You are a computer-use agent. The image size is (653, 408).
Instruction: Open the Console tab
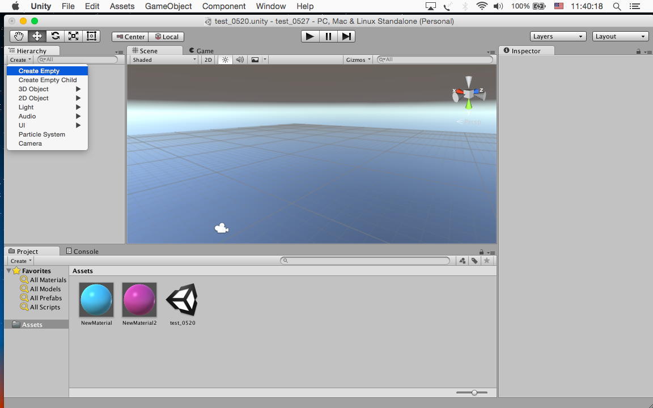(82, 251)
